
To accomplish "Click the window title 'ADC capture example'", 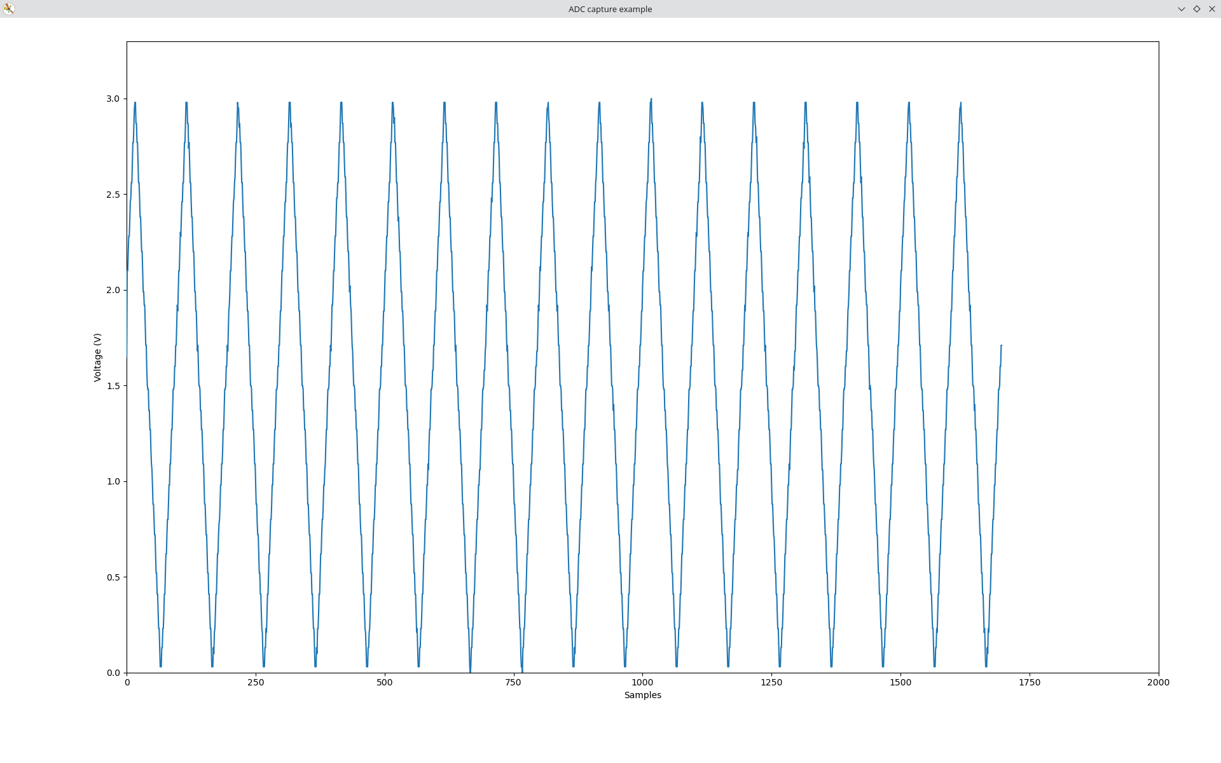I will pyautogui.click(x=610, y=9).
